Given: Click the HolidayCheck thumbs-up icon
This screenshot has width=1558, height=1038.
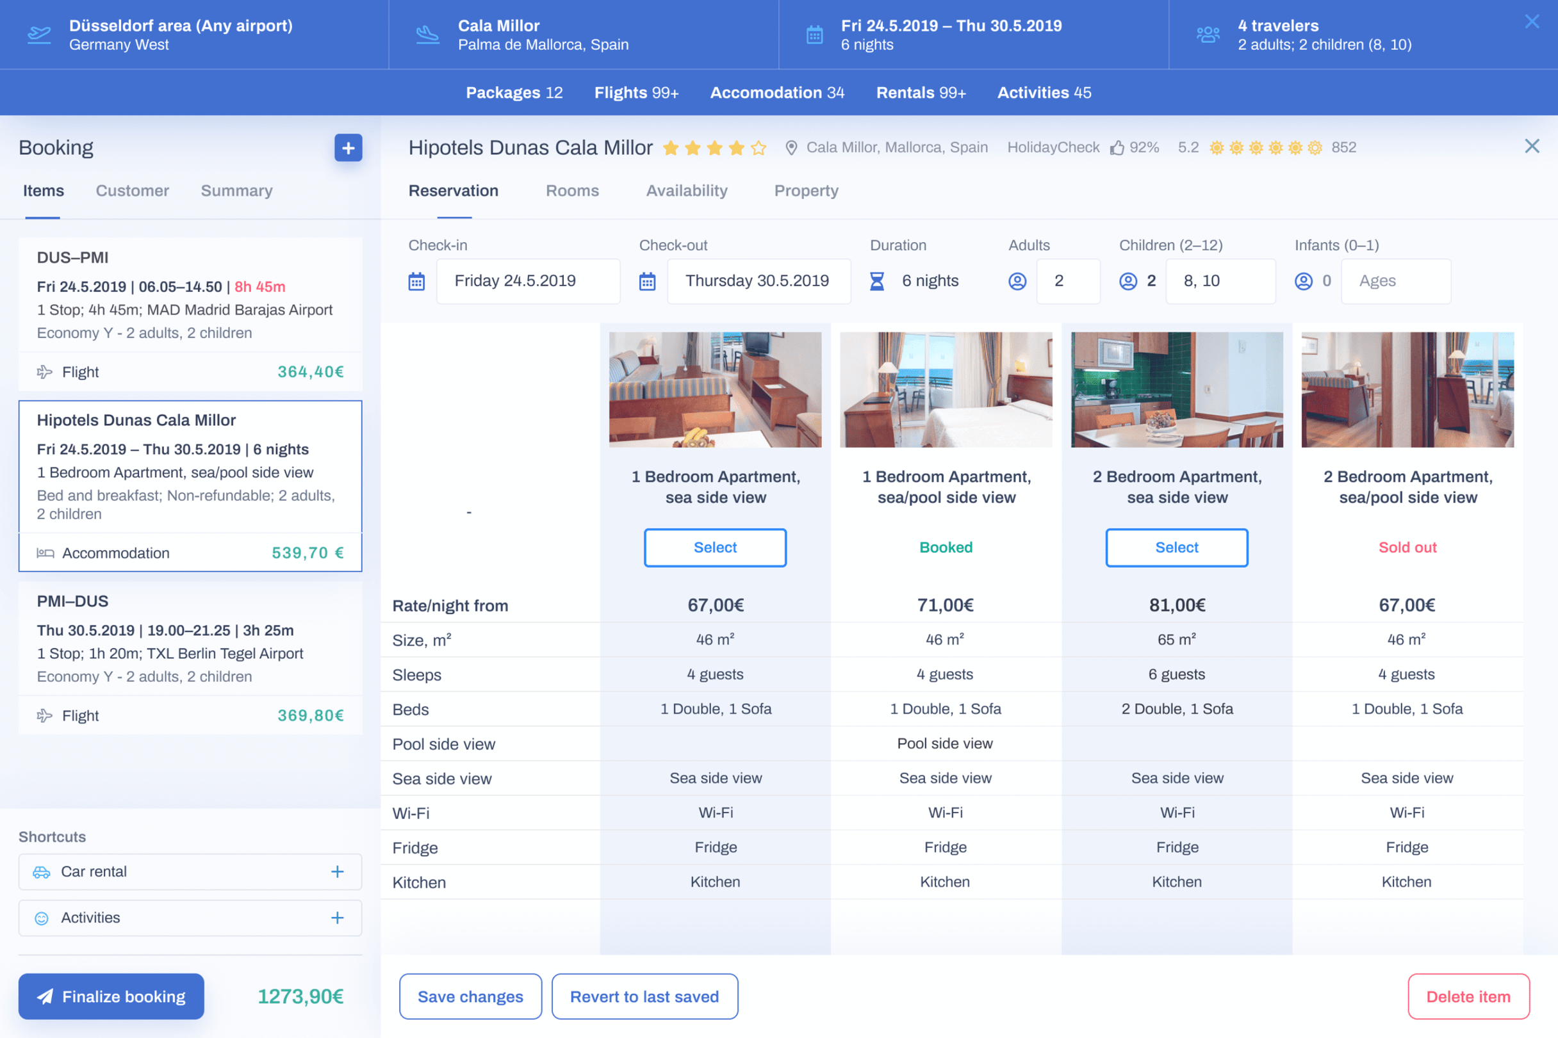Looking at the screenshot, I should (1117, 148).
